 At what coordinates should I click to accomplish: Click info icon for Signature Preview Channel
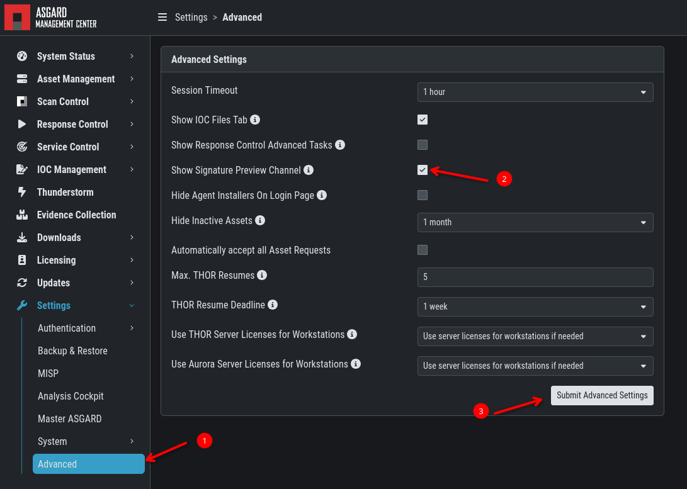(x=309, y=170)
